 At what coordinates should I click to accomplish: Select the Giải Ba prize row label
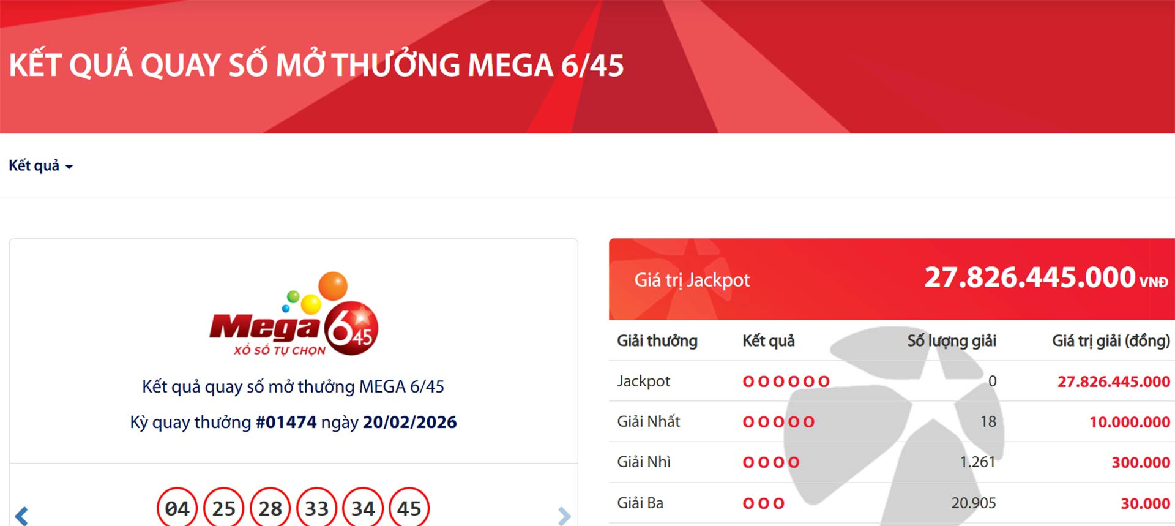(640, 503)
